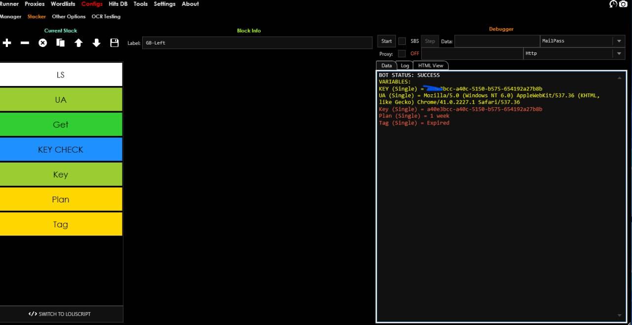
Task: Toggle the Proxy checkbox
Action: [402, 53]
